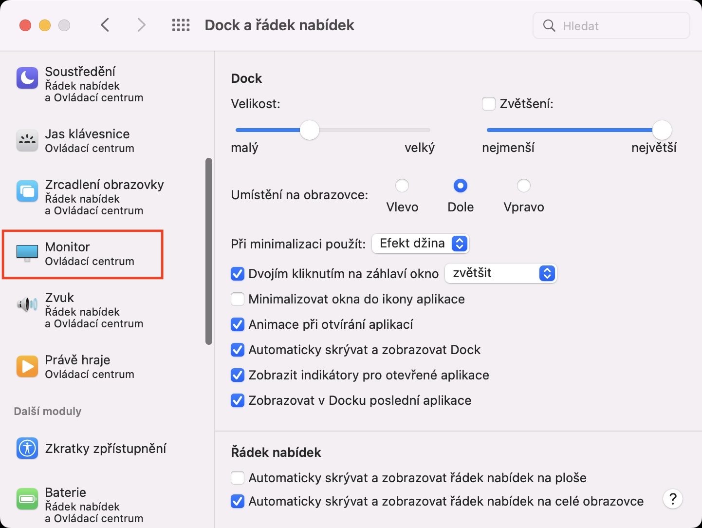Click the Monitor display icon
The height and width of the screenshot is (528, 702).
[27, 253]
